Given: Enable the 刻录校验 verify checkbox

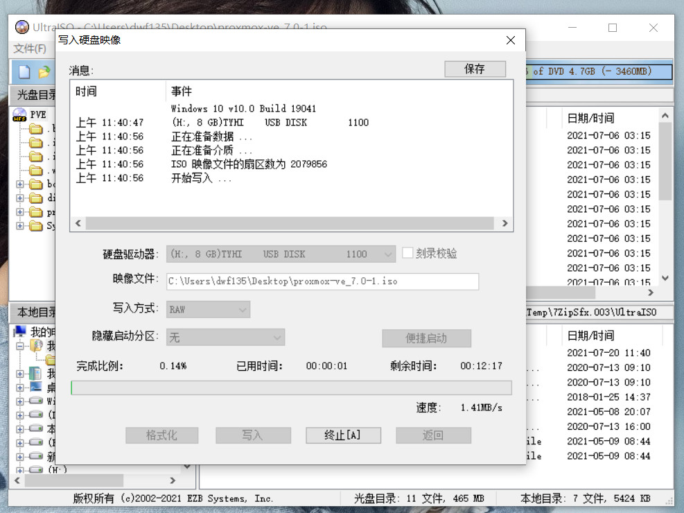Looking at the screenshot, I should pyautogui.click(x=407, y=253).
